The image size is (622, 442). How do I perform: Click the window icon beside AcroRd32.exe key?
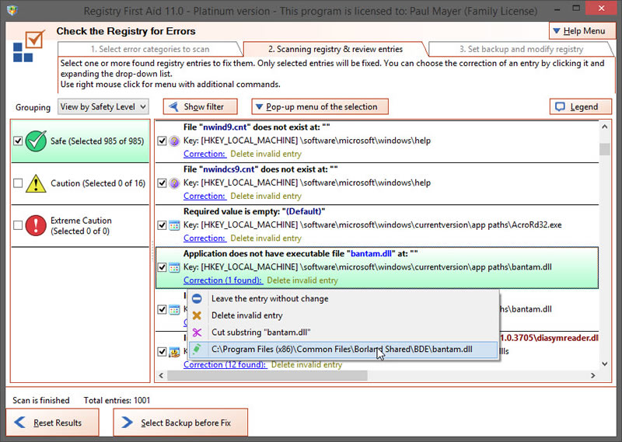tap(174, 225)
